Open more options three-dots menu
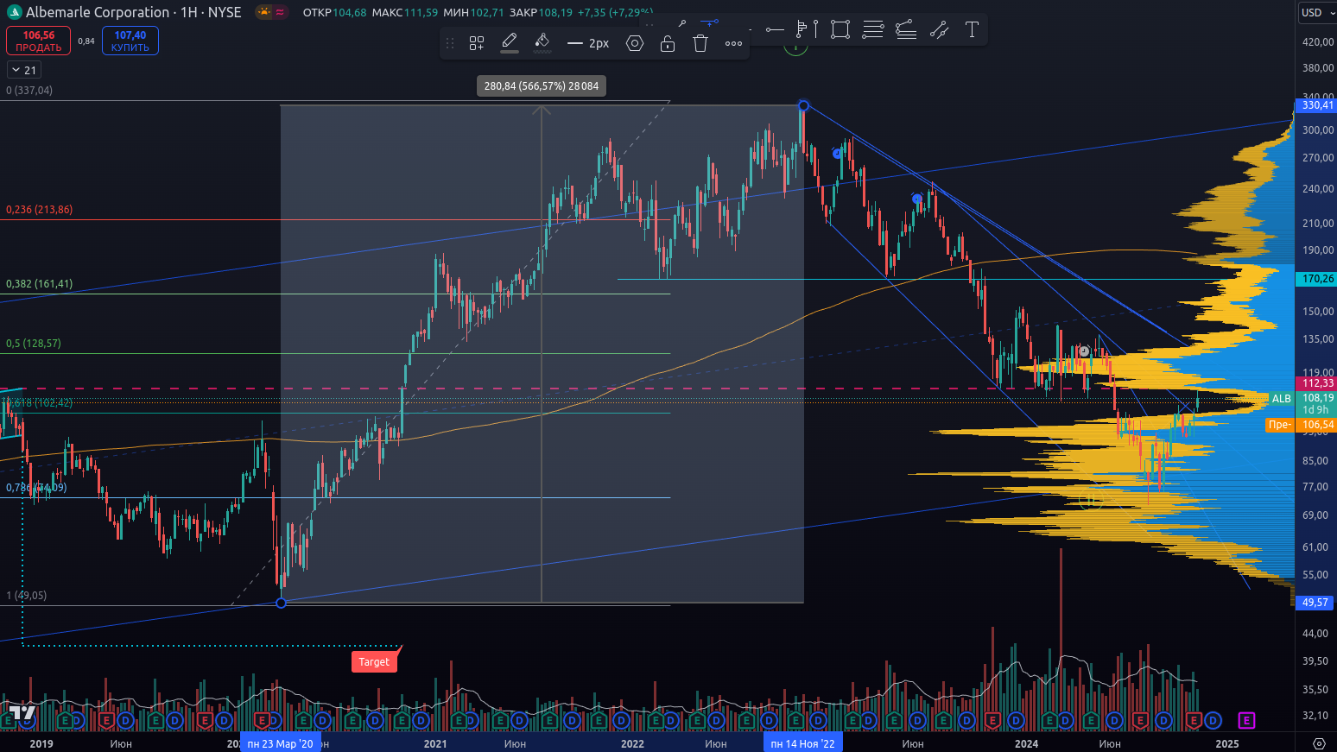Screen dimensions: 1337x752 tap(733, 43)
